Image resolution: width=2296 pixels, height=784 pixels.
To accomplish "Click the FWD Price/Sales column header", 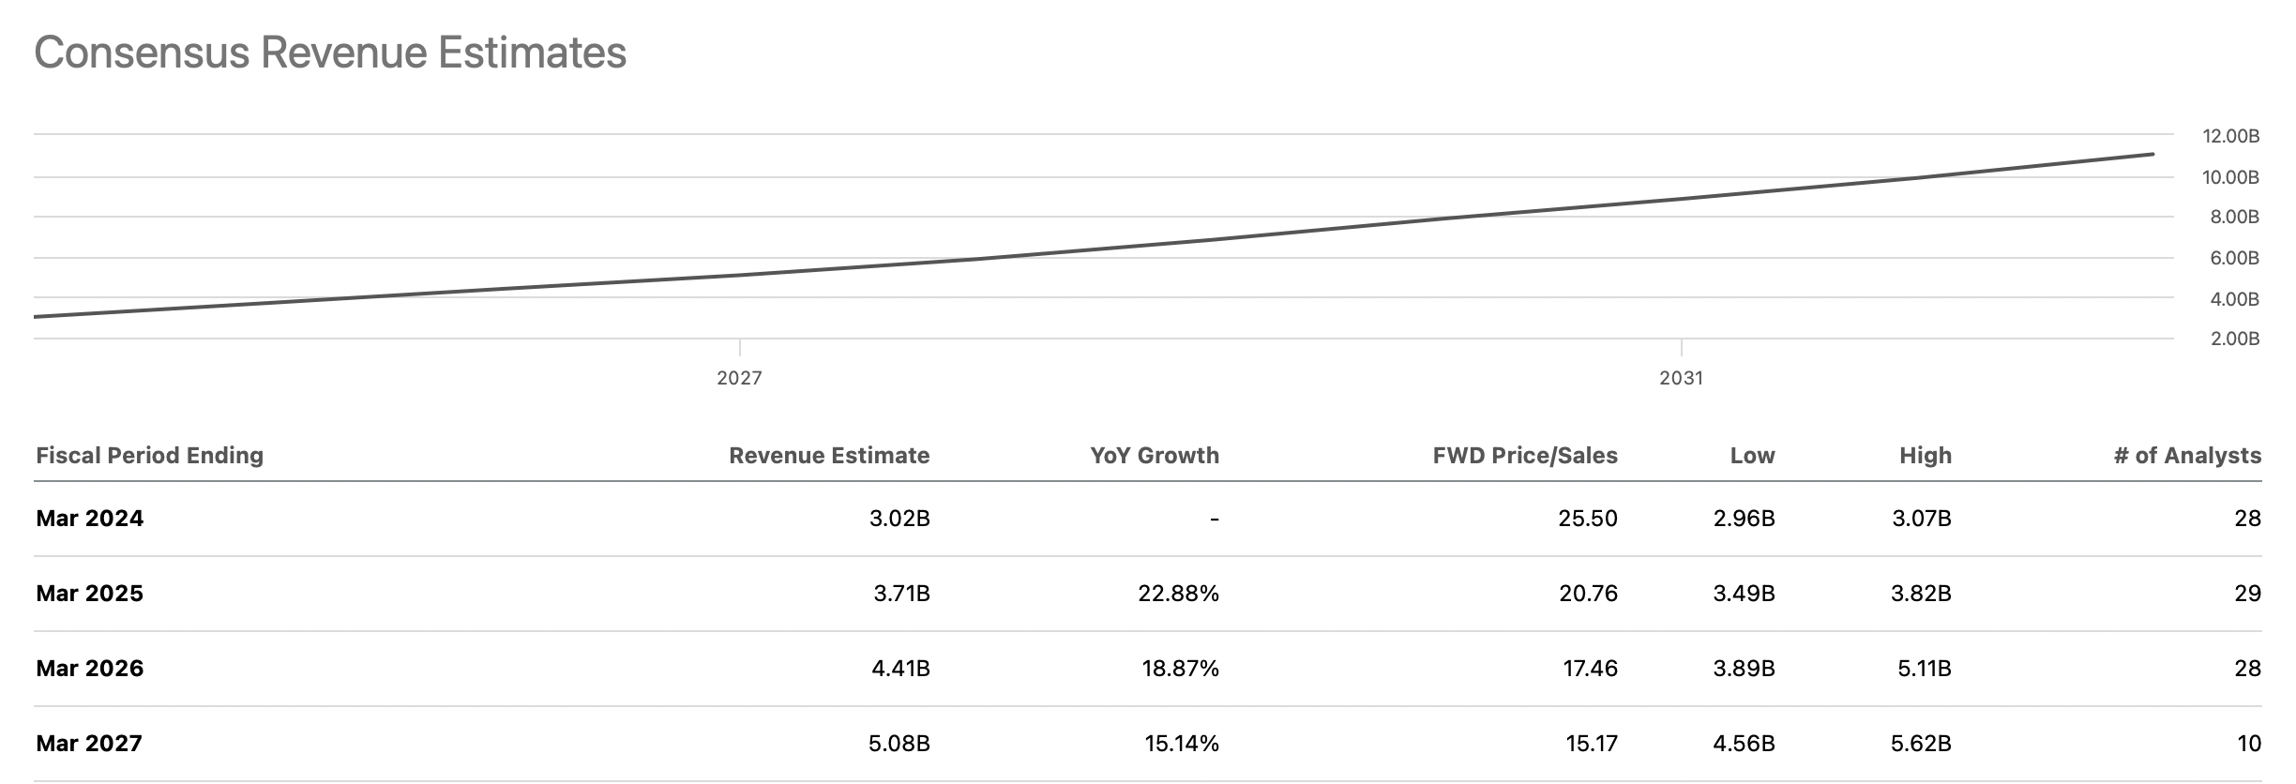I will coord(1524,456).
